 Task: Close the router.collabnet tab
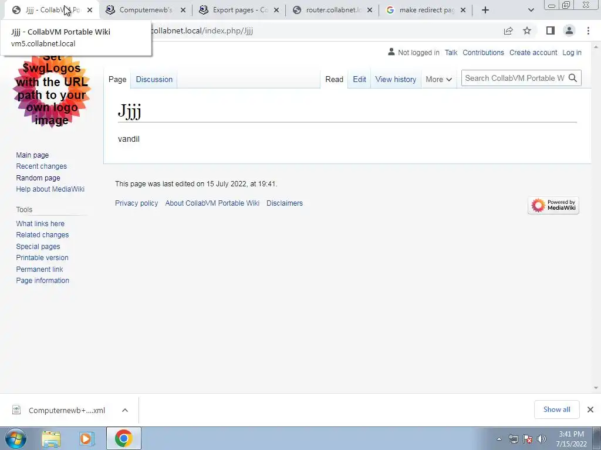point(370,10)
